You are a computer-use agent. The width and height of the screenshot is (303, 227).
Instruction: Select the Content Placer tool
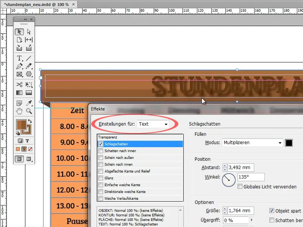pos(29,48)
